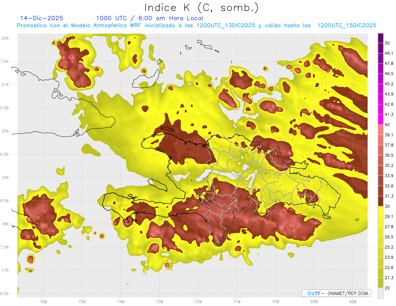The image size is (396, 306).
Task: Click the colorbar value '40'
Action: [x=388, y=125]
